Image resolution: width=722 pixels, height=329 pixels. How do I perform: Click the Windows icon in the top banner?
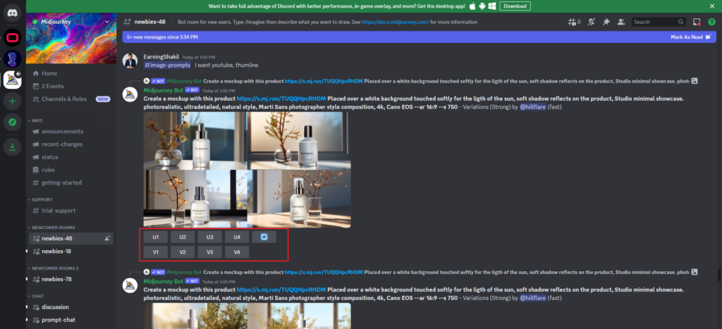point(491,6)
